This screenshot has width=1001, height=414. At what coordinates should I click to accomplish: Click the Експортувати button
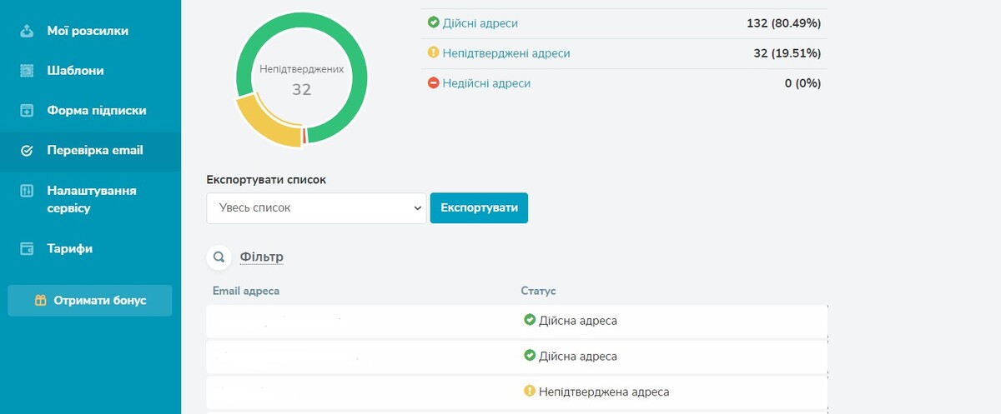[x=479, y=208]
